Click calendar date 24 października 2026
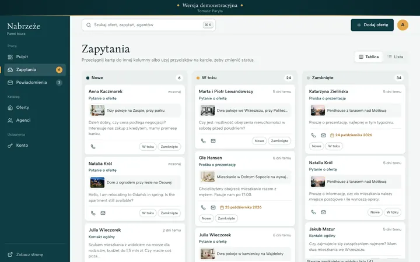 pyautogui.click(x=351, y=135)
